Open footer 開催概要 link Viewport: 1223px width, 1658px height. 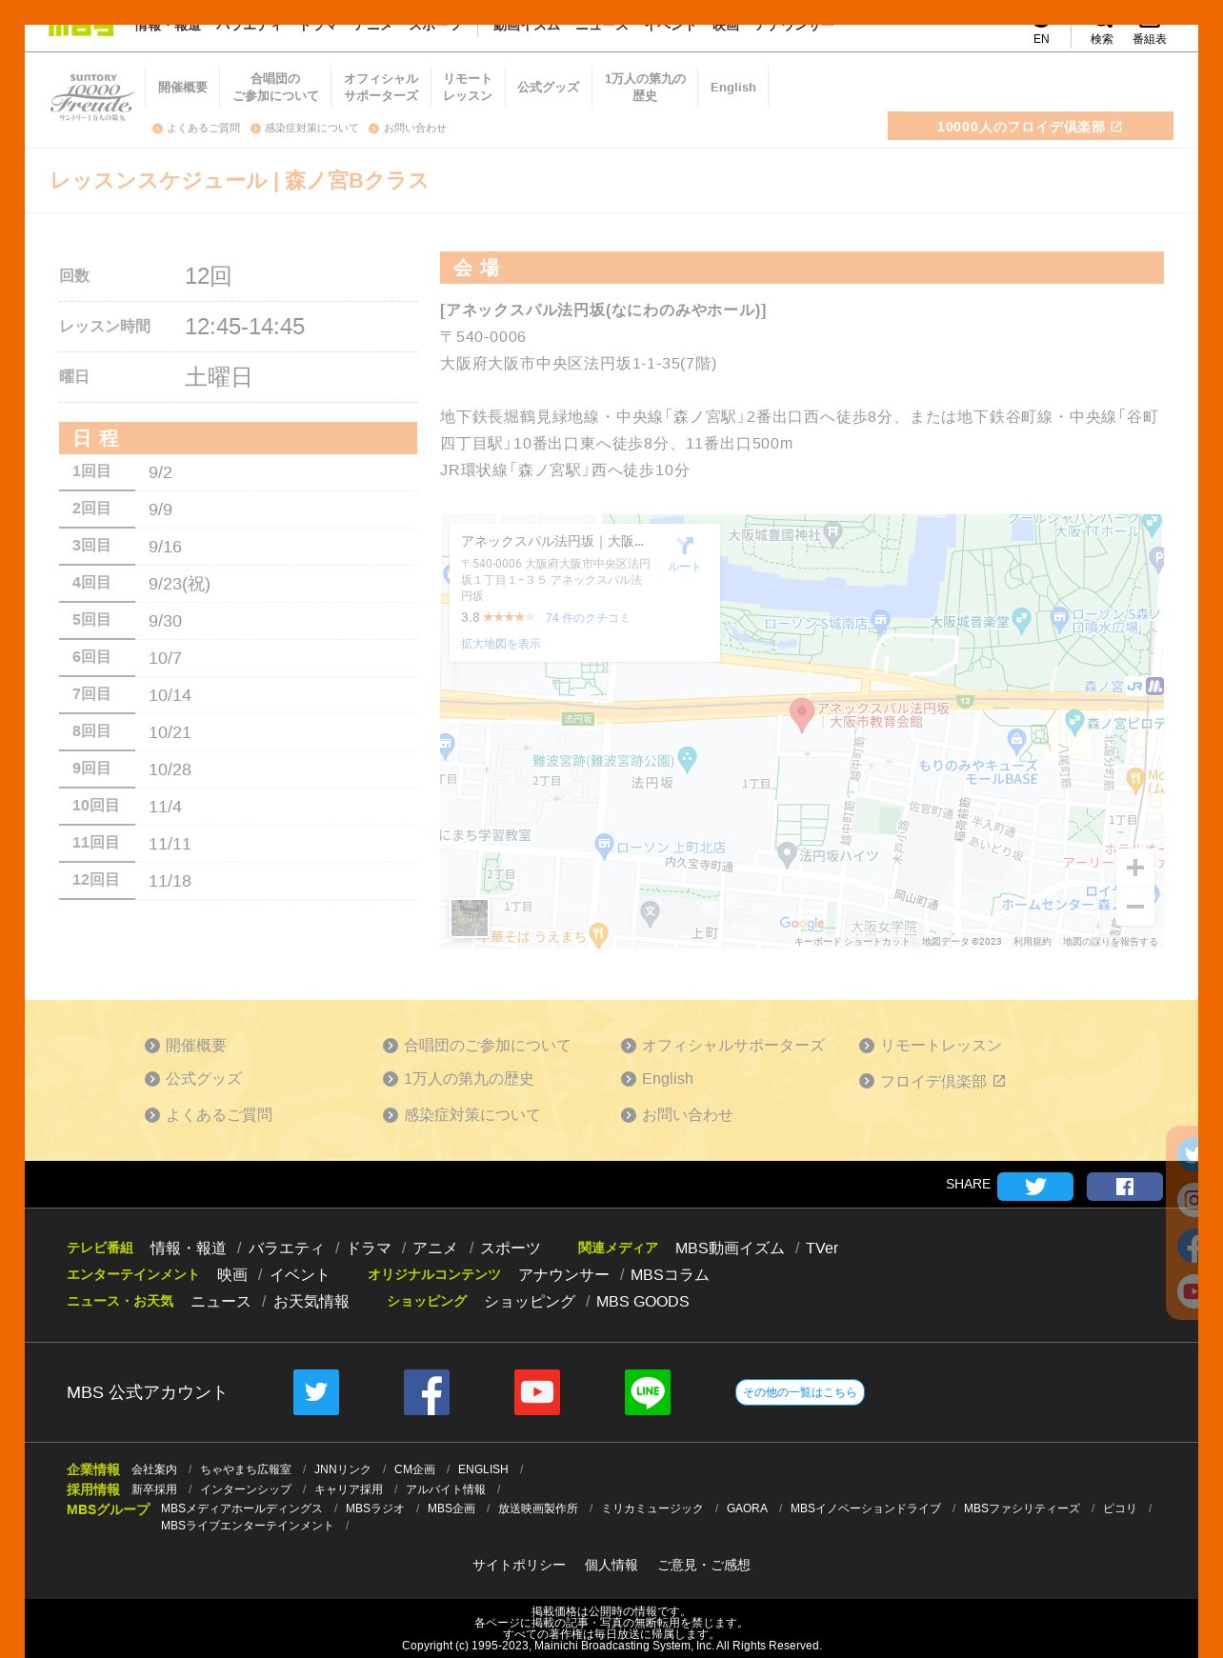(186, 1046)
